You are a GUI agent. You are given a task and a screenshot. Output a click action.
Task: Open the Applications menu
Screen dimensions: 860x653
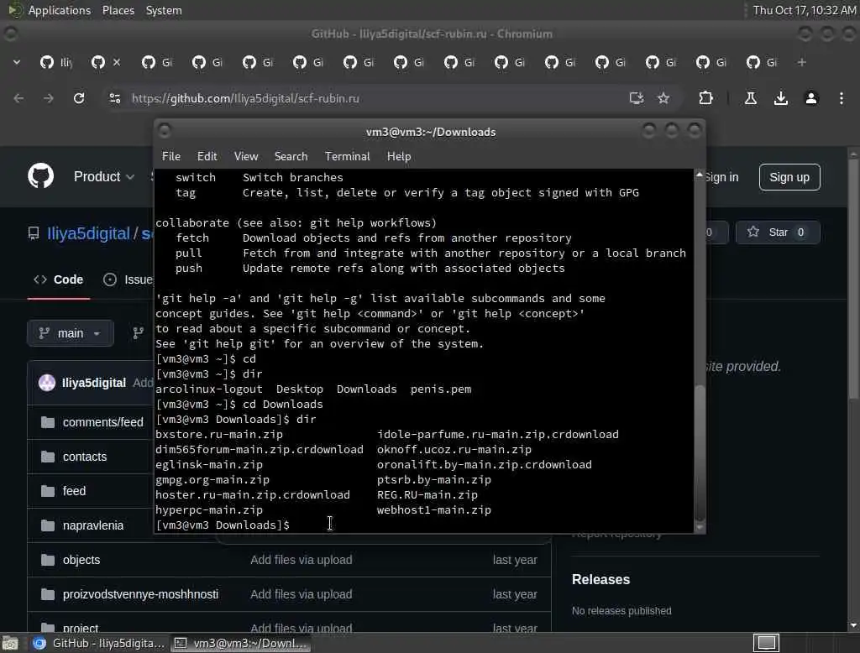[60, 10]
